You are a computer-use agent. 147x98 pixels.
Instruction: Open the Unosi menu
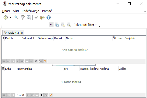6,11
